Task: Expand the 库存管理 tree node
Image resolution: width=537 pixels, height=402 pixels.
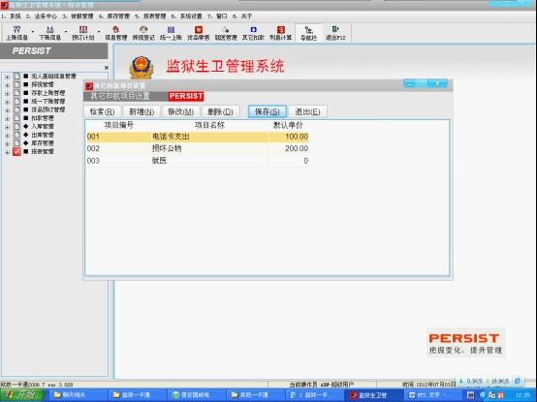Action: (x=7, y=143)
